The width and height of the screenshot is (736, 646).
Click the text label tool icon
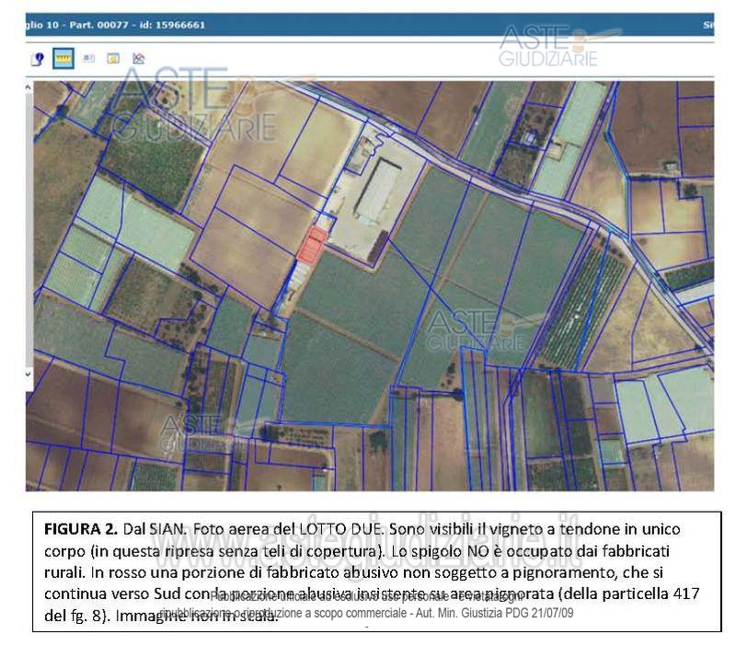pos(89,59)
